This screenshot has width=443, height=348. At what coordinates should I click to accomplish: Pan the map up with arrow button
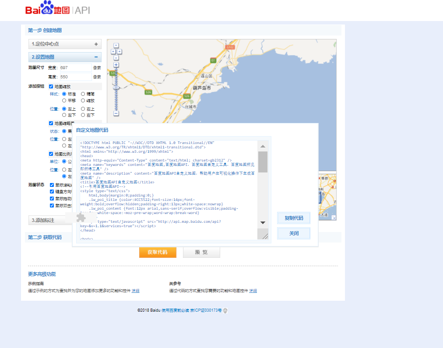116,46
